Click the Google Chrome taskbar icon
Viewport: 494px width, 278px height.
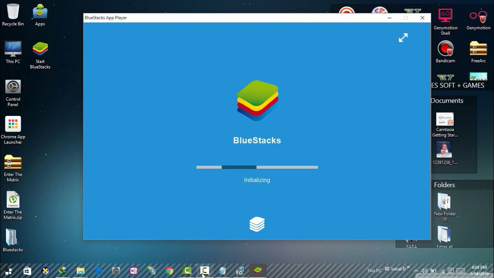[169, 271]
